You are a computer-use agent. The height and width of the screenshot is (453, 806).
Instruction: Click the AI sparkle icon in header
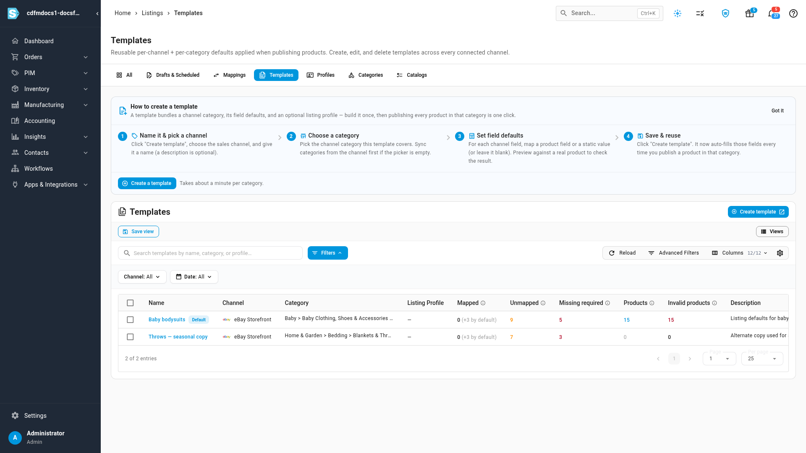[678, 13]
